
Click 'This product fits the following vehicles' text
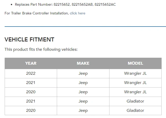pyautogui.click(x=41, y=49)
